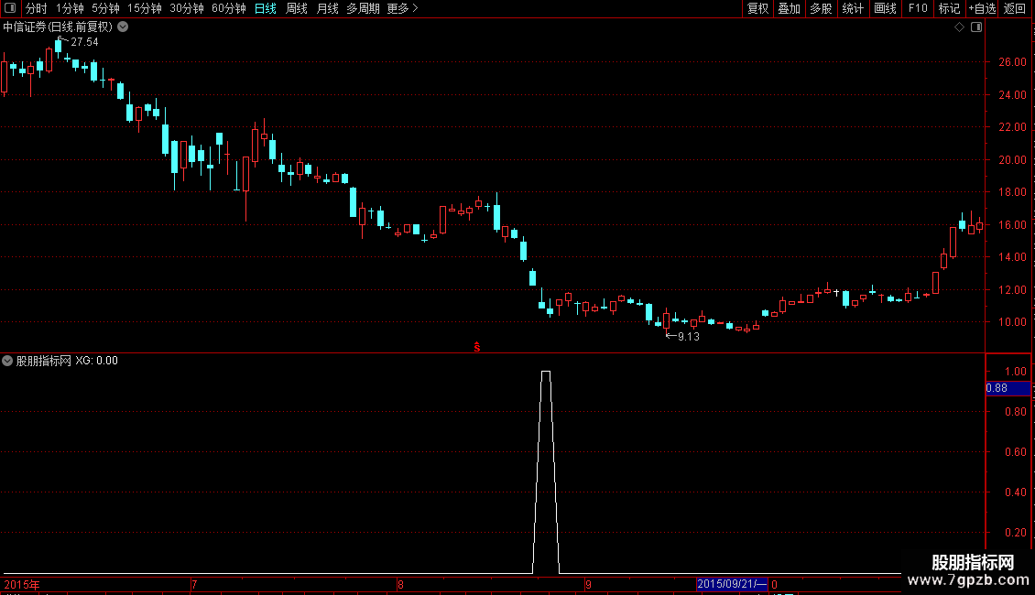
Task: Select the 30分钟 period tab
Action: [x=186, y=8]
